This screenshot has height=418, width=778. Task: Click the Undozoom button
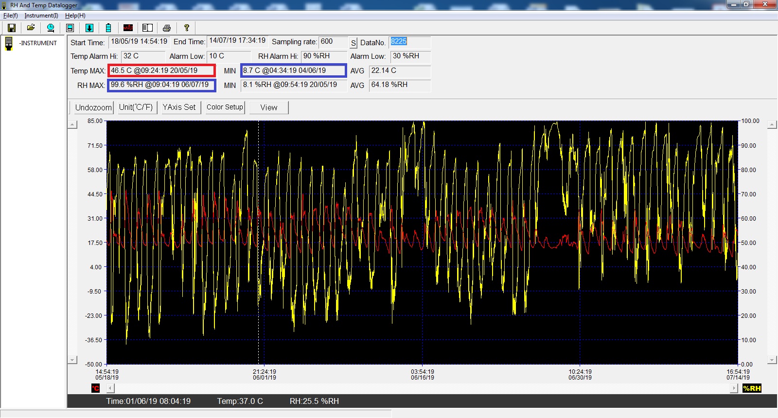[93, 107]
